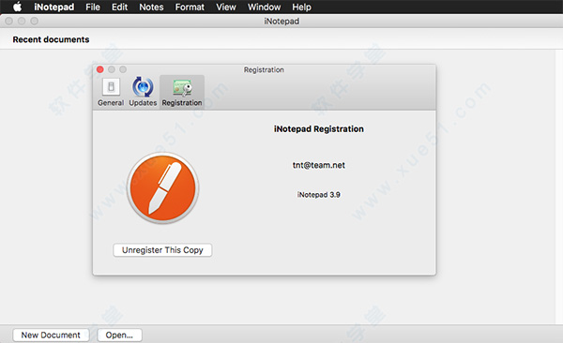The image size is (563, 343).
Task: Click the Registration dialog title bar
Action: tap(265, 69)
